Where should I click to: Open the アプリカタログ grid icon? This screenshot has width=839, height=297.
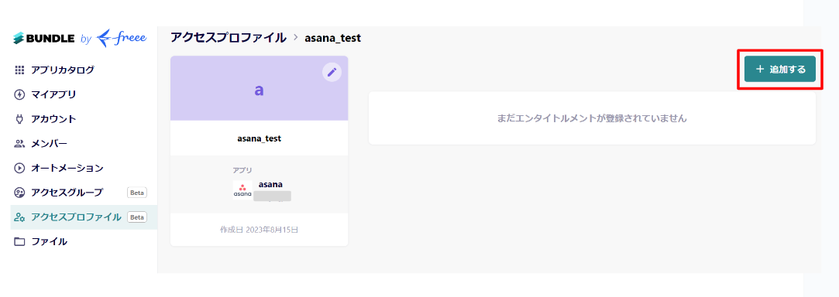coord(20,70)
